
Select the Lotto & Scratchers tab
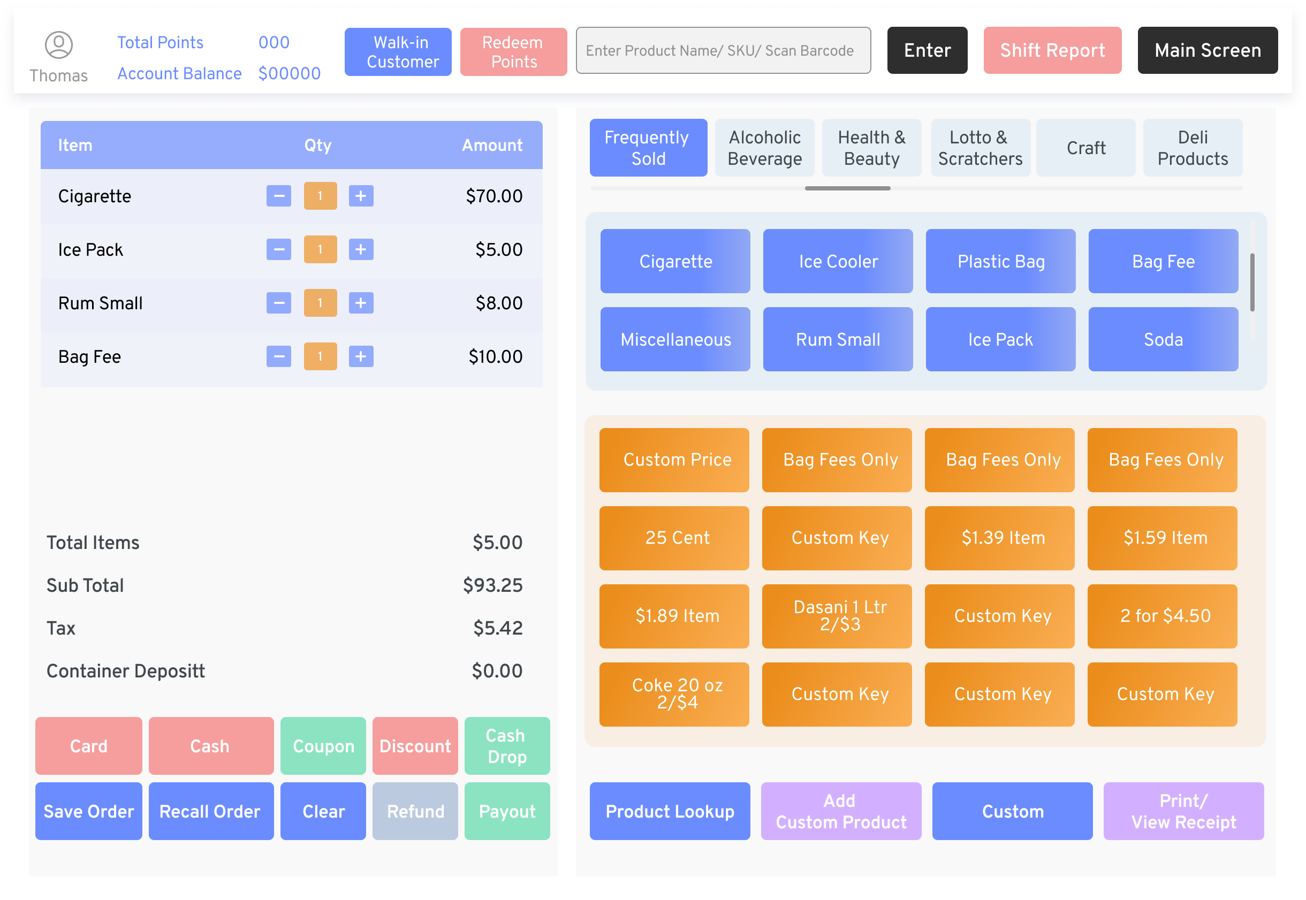click(981, 147)
